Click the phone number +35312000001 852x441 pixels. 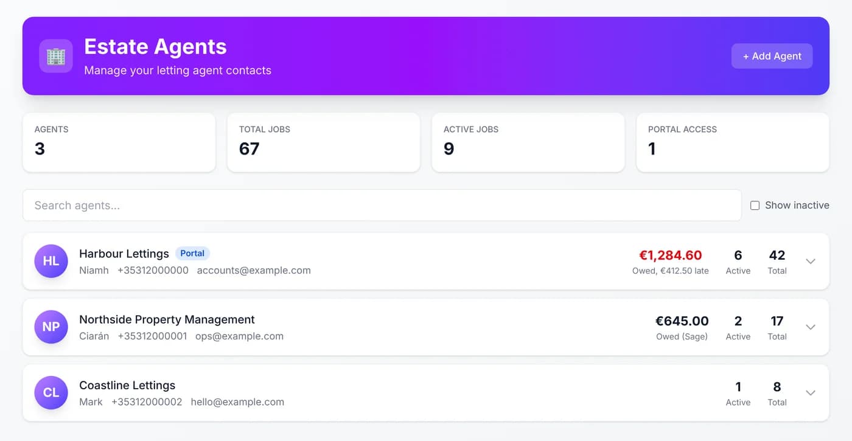click(152, 336)
